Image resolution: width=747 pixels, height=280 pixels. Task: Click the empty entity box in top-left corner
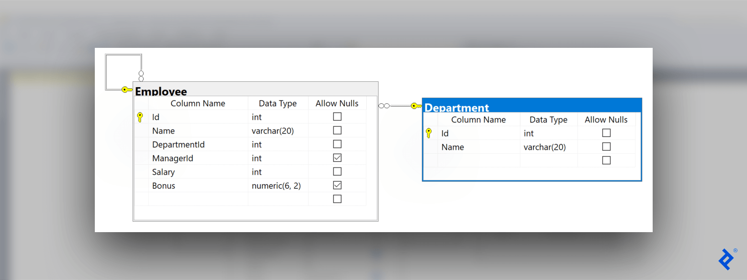123,72
